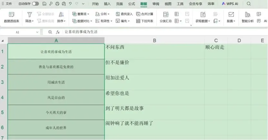Click the lower table-check icon right of 智能分析

click(x=259, y=21)
